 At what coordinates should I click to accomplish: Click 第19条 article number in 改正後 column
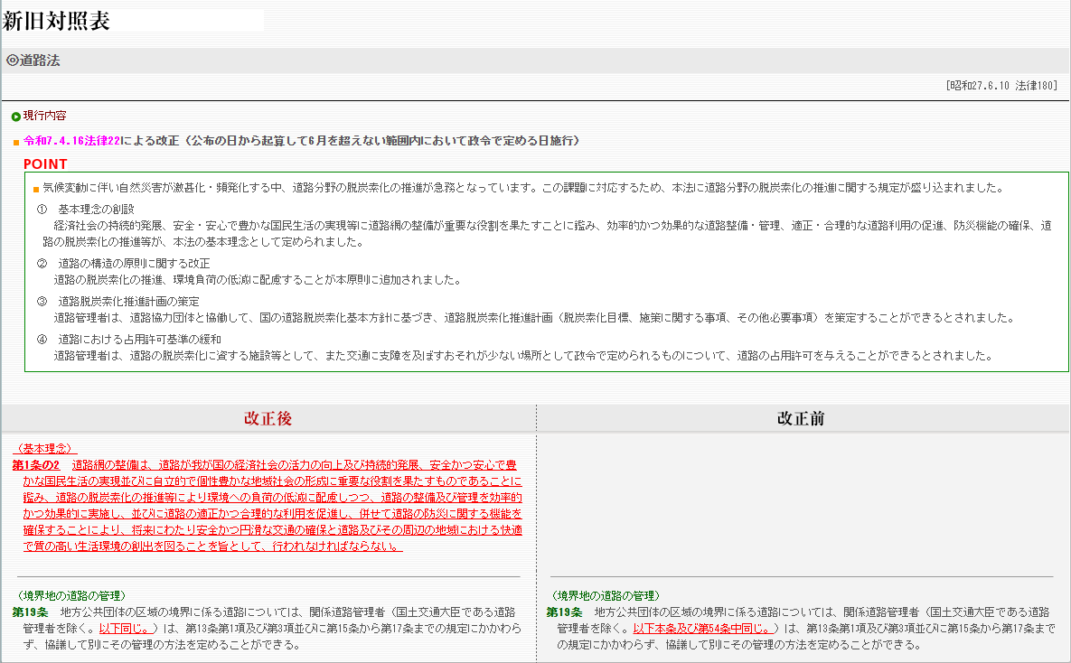coord(30,612)
